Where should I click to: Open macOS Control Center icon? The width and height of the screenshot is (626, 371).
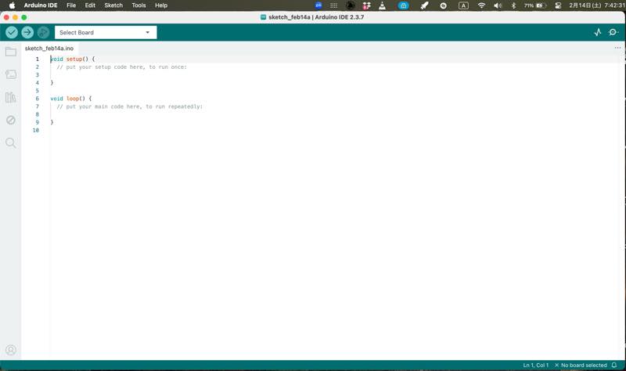pyautogui.click(x=558, y=5)
